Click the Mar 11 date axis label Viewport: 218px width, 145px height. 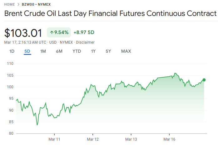coord(54,139)
